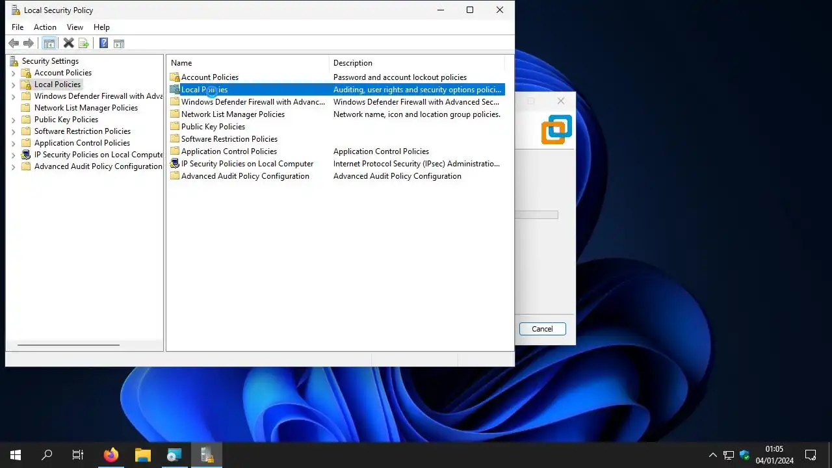Viewport: 832px width, 468px height.
Task: Sort by the Name column header
Action: coord(248,63)
